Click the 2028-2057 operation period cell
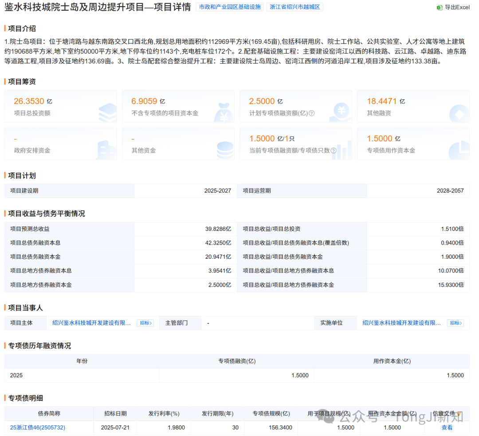Screen dimensions: 479x436 [x=418, y=191]
